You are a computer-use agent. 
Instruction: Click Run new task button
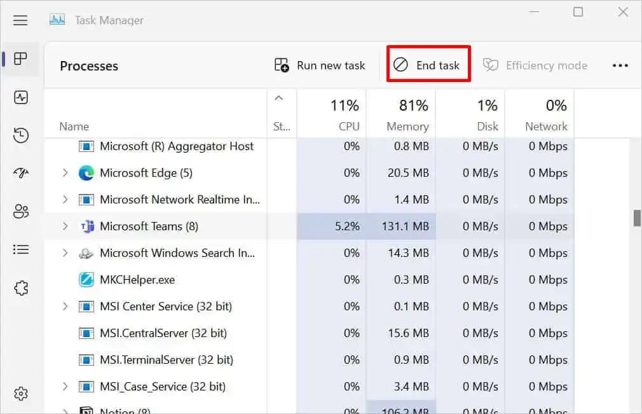(319, 66)
